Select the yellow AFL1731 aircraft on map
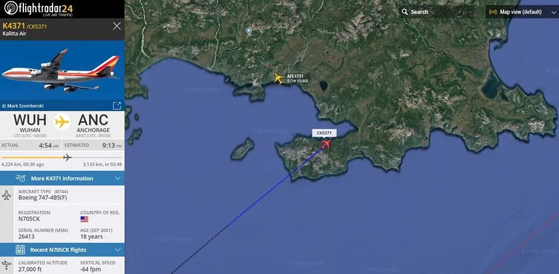 point(279,79)
